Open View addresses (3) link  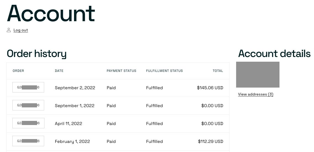tap(255, 94)
